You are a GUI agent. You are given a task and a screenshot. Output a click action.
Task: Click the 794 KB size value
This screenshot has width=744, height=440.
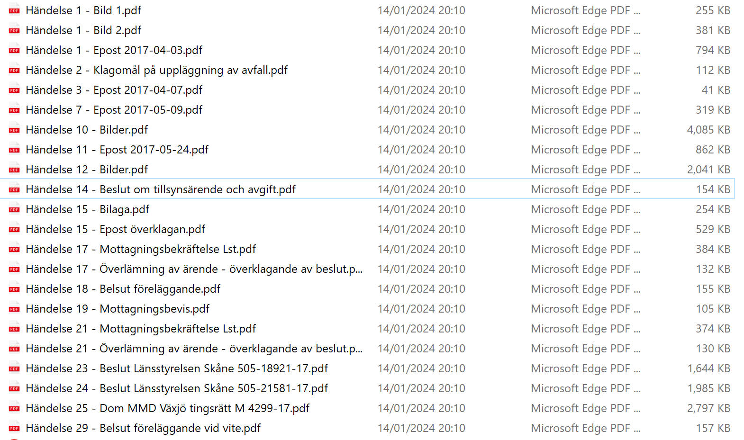(713, 50)
